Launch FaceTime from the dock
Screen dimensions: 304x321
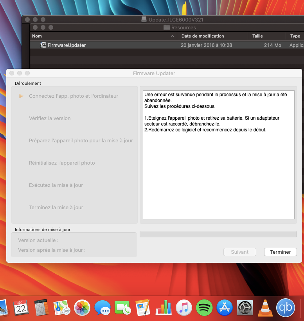pos(122,307)
